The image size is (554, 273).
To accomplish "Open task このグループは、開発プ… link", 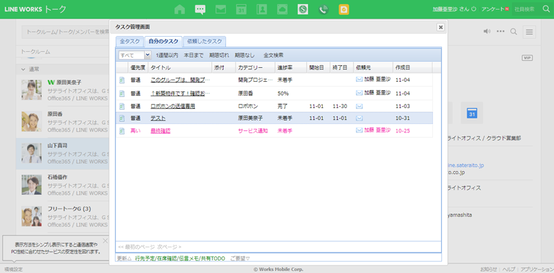I will pyautogui.click(x=180, y=80).
